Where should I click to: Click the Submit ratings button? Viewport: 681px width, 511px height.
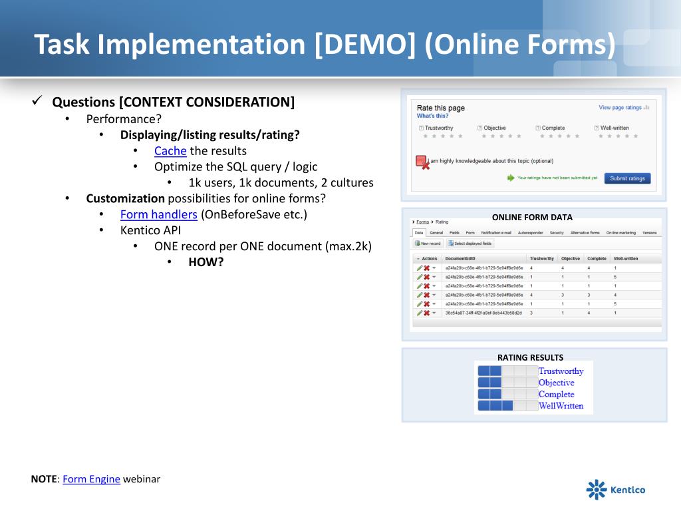point(627,178)
